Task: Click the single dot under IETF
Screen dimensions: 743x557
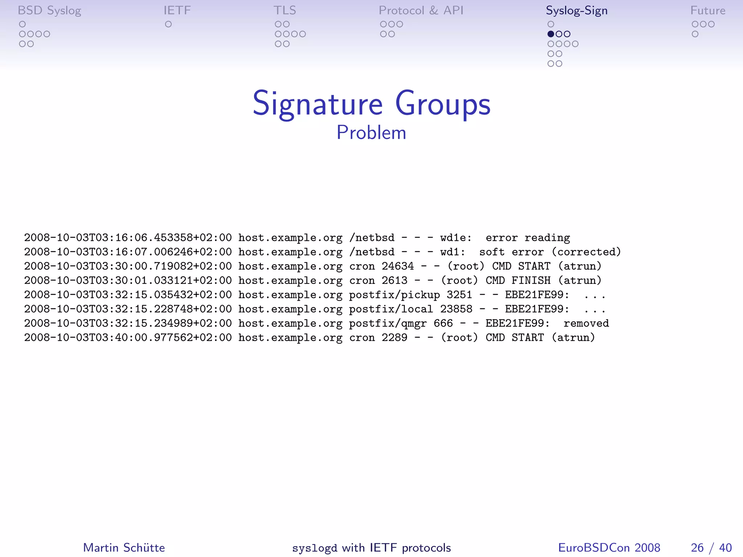Action: point(168,24)
